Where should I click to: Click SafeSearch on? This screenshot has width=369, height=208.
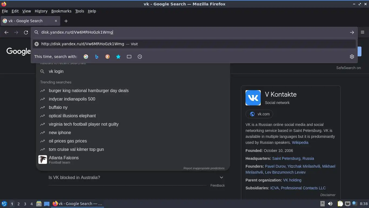[x=348, y=68]
